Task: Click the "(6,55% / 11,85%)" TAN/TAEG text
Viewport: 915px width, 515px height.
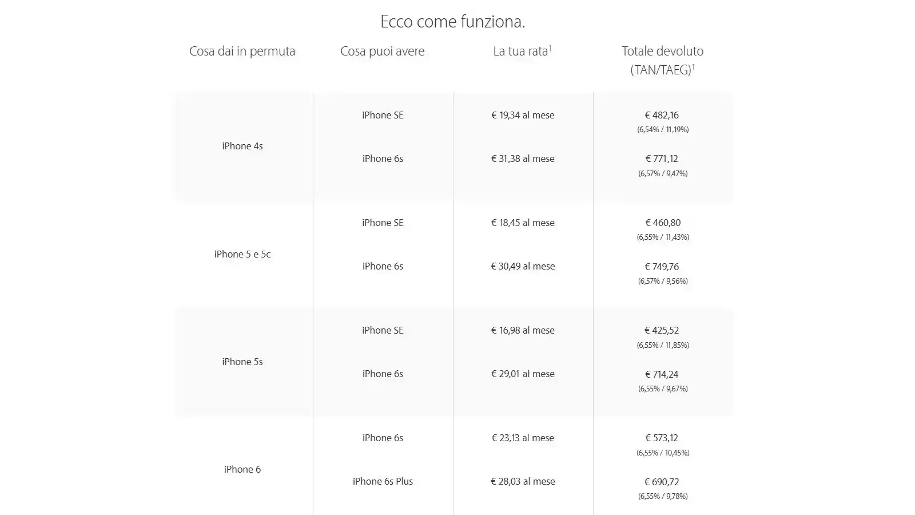Action: click(x=663, y=345)
